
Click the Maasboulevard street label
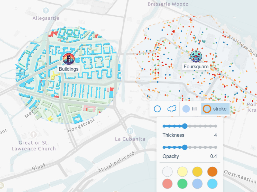click(116, 162)
